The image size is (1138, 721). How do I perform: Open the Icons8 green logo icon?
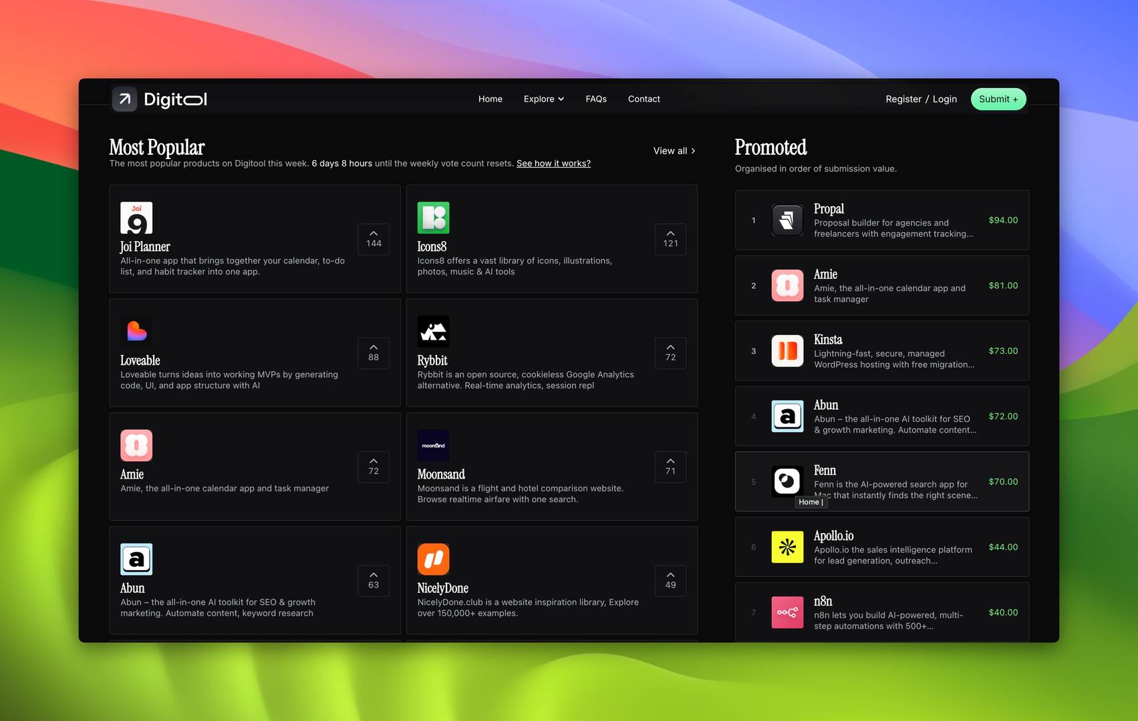click(433, 218)
